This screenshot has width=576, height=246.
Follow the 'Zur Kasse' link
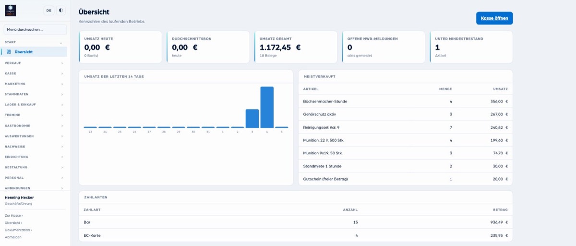pyautogui.click(x=14, y=216)
